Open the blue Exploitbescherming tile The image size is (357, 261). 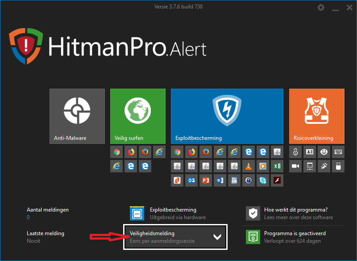click(227, 116)
